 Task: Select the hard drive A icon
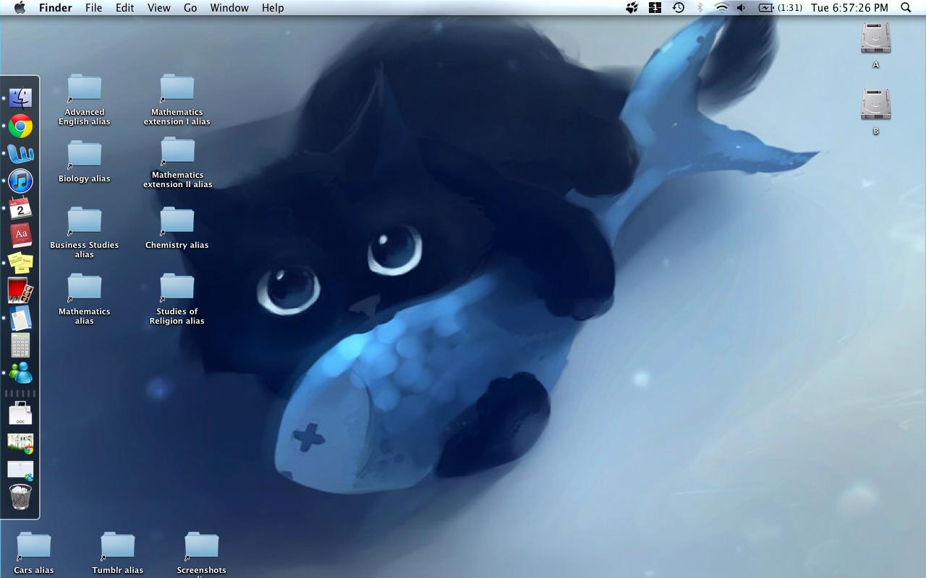tap(875, 38)
